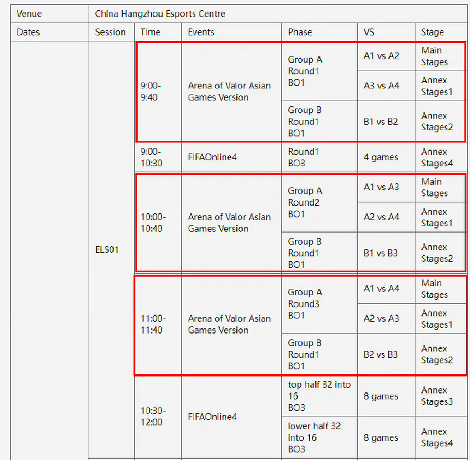Click Arena of Valor event in 11:00-11:40 row
The image size is (470, 460).
tap(231, 324)
